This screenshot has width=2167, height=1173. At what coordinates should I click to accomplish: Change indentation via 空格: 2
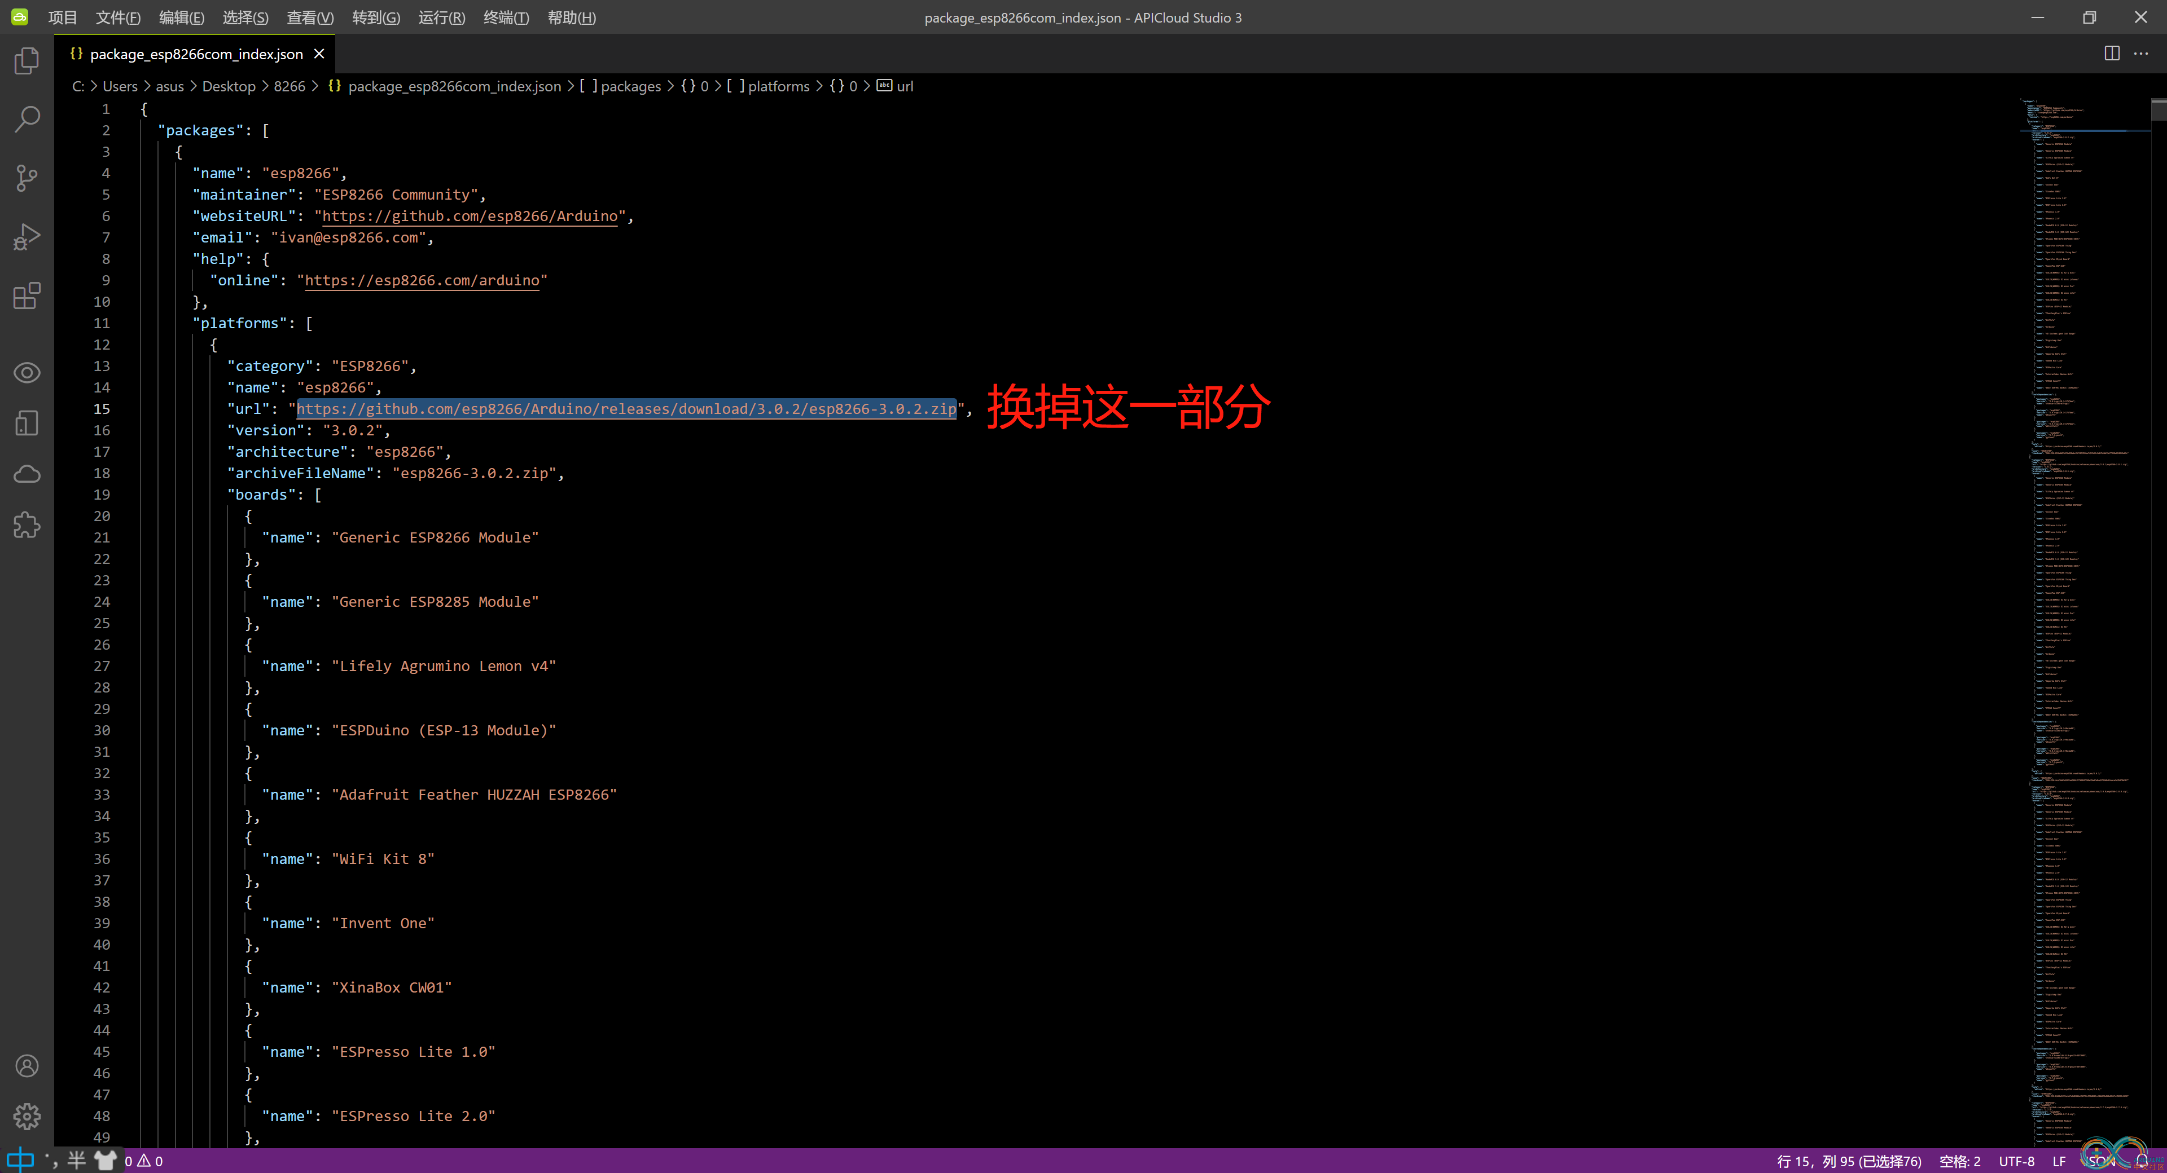pyautogui.click(x=1959, y=1161)
